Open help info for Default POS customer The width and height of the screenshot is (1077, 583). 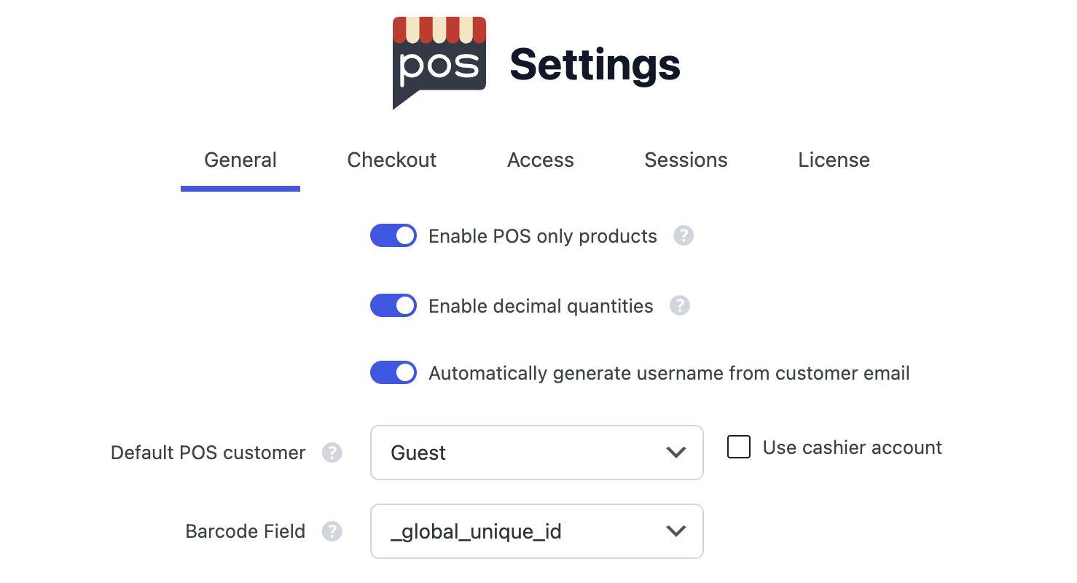click(x=332, y=453)
